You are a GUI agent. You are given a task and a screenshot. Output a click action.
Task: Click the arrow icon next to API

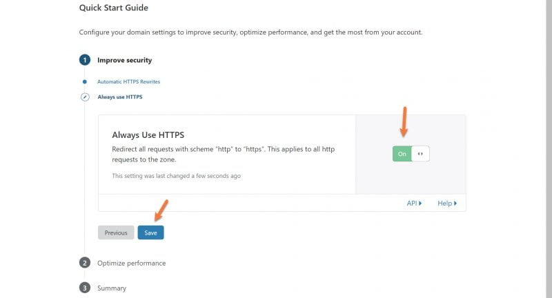(x=420, y=203)
